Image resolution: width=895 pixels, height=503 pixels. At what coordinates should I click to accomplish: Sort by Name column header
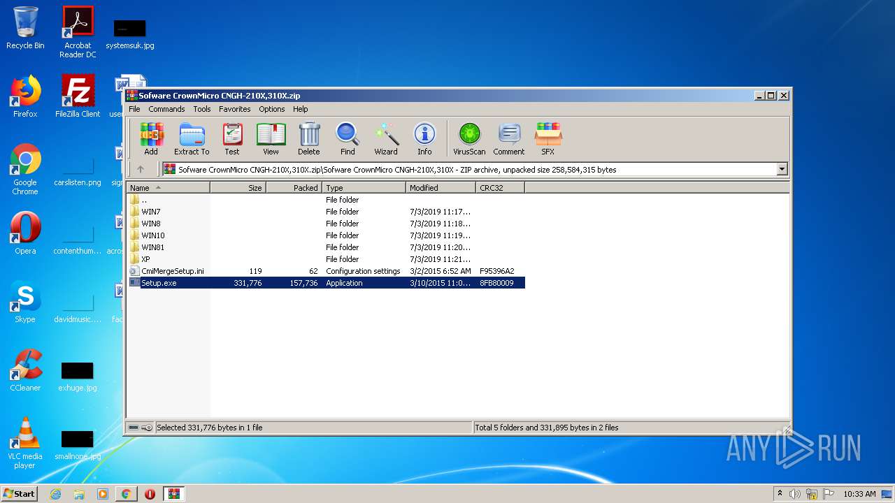click(x=168, y=188)
